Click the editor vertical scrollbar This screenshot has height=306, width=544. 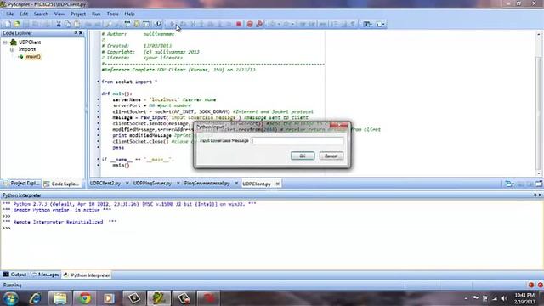(538, 103)
